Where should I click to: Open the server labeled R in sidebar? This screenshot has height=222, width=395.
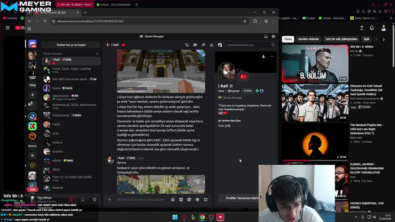pos(32,156)
